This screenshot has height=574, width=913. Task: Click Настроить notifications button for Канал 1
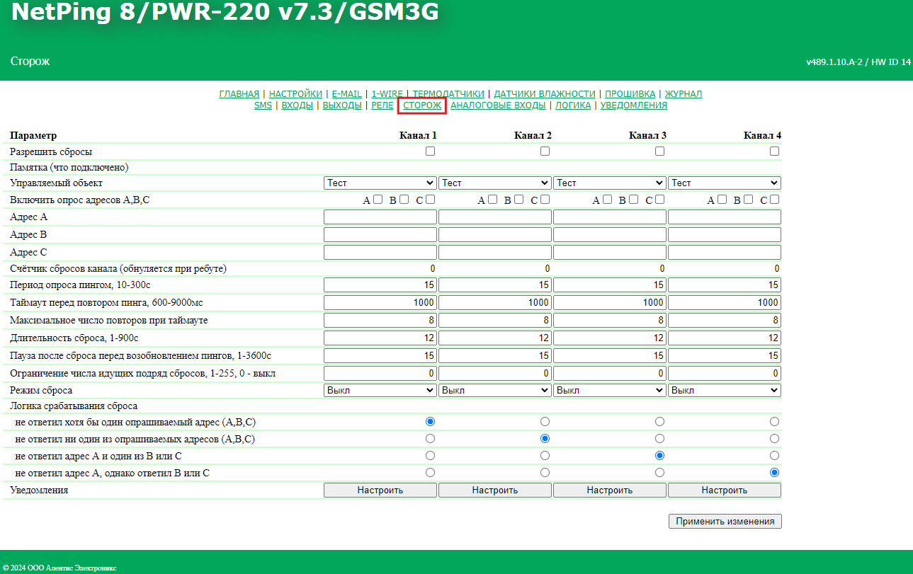coord(380,490)
